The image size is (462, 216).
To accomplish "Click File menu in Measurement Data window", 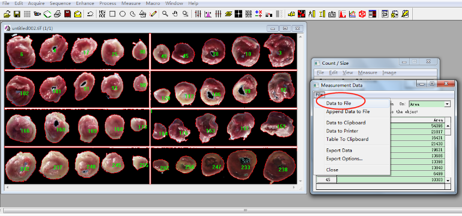I will click(x=319, y=95).
